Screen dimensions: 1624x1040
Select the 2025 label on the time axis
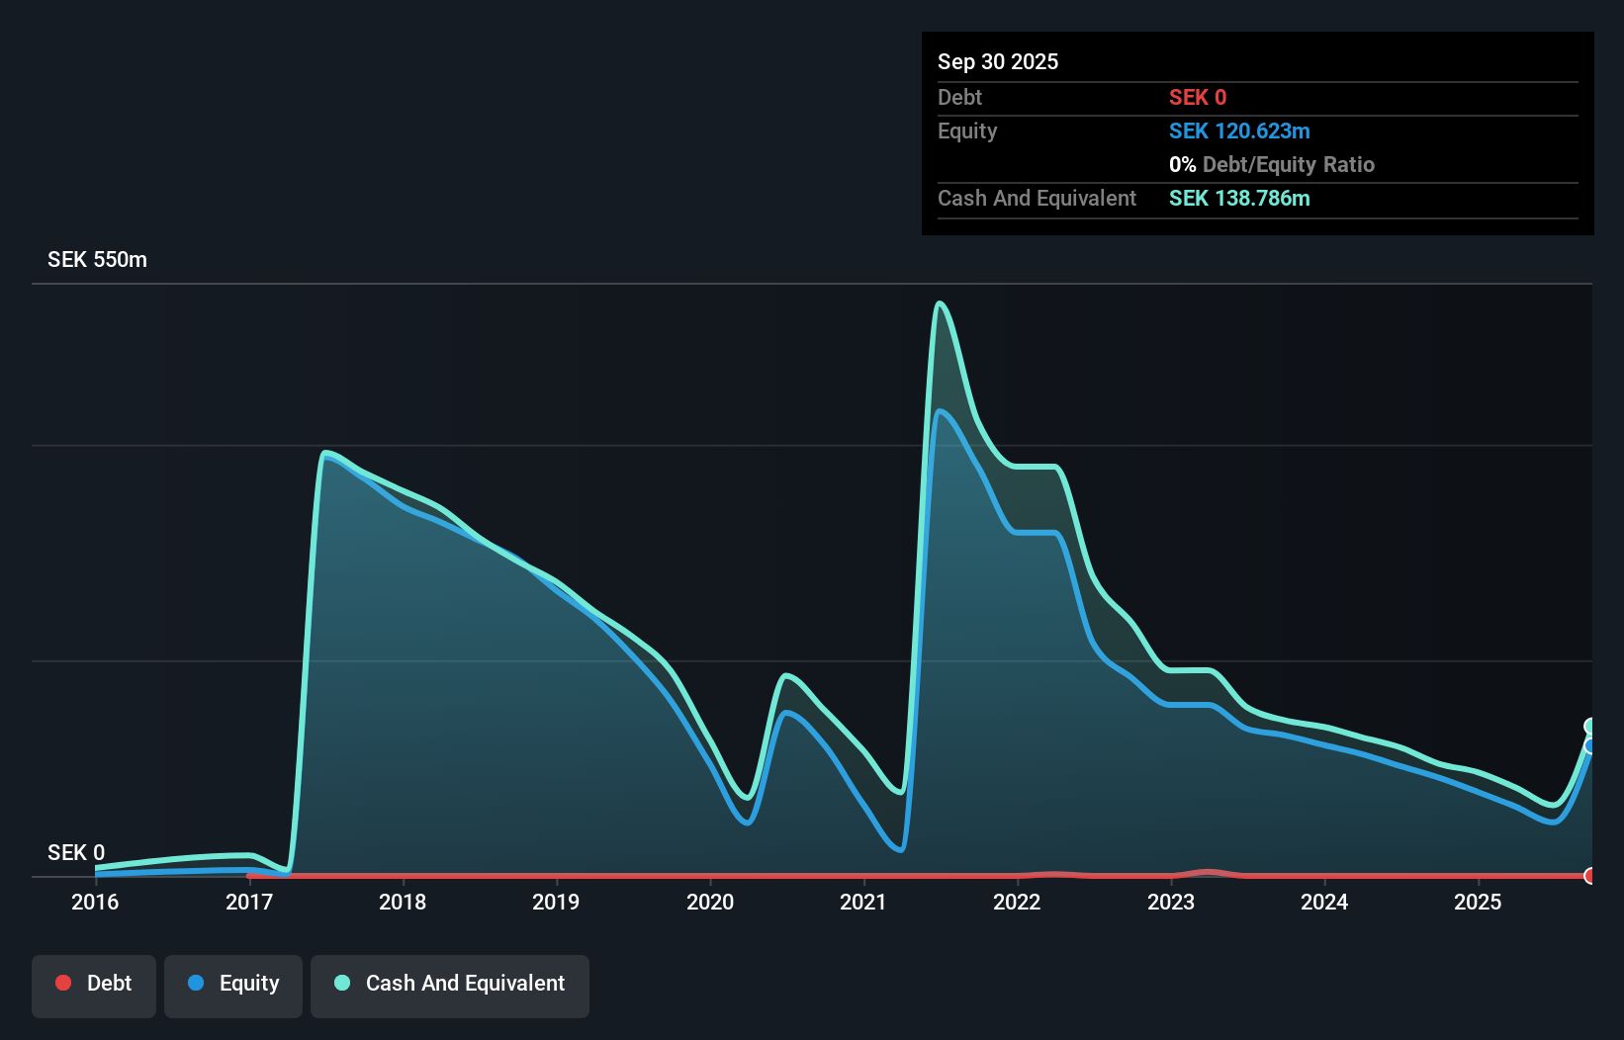point(1478,902)
